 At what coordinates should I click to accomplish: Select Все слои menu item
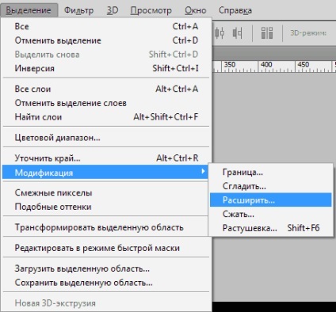(106, 89)
